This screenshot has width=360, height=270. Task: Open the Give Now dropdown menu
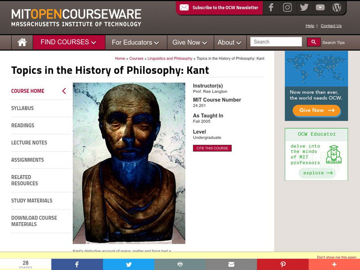(189, 42)
